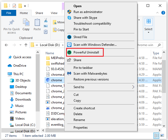Select Troubleshoot compatibility

tap(92, 24)
